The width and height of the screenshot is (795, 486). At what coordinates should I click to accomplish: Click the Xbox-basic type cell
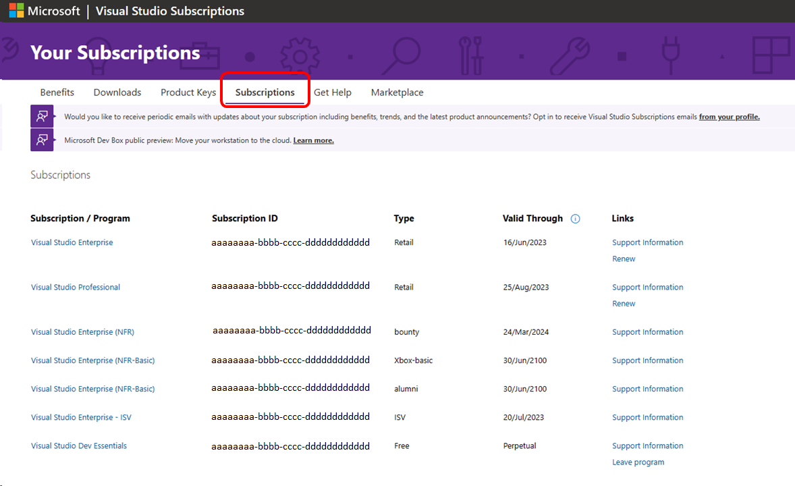(413, 360)
